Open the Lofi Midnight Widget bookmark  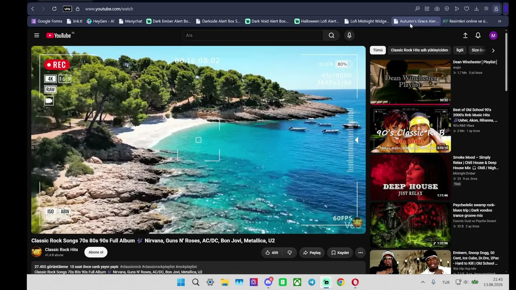click(x=366, y=21)
